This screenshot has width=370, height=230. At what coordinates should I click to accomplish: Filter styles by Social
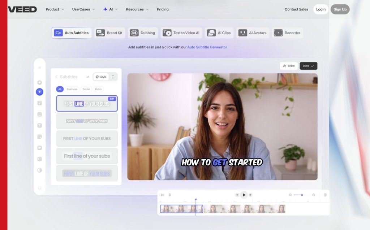(86, 89)
